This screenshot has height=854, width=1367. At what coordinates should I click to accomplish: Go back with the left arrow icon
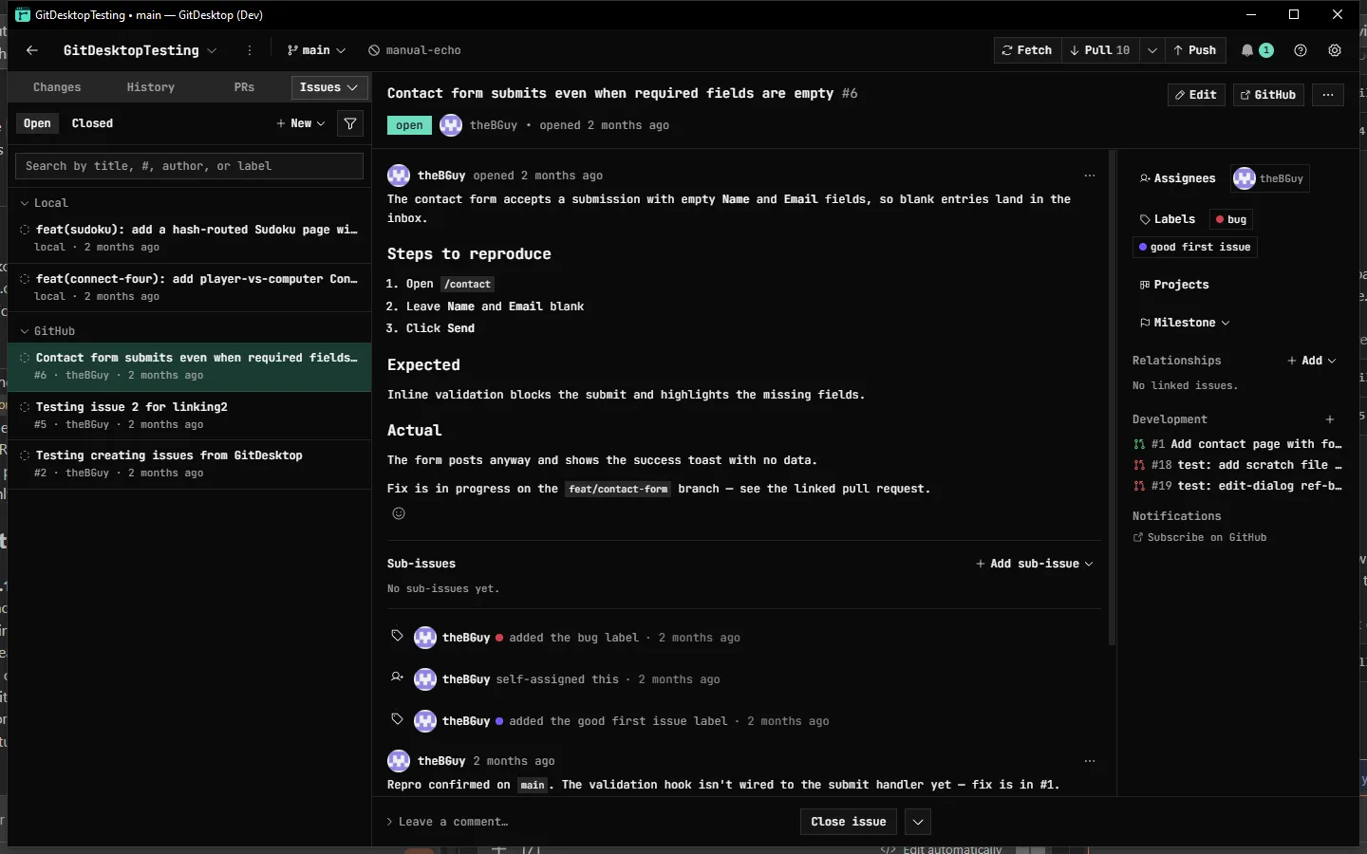(32, 50)
